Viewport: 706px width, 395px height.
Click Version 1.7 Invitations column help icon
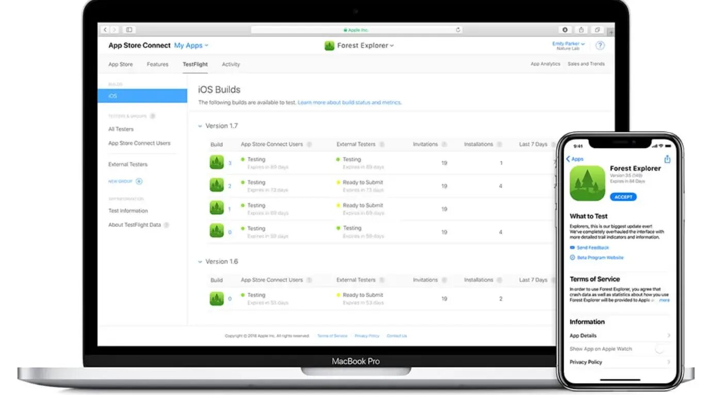444,144
